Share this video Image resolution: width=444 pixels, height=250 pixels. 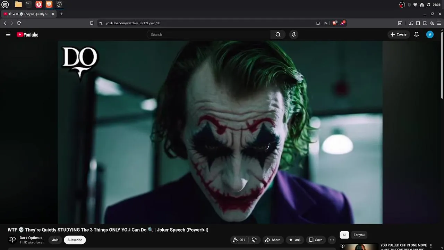click(272, 240)
